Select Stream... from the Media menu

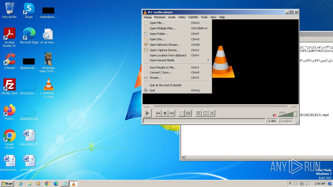point(177,78)
